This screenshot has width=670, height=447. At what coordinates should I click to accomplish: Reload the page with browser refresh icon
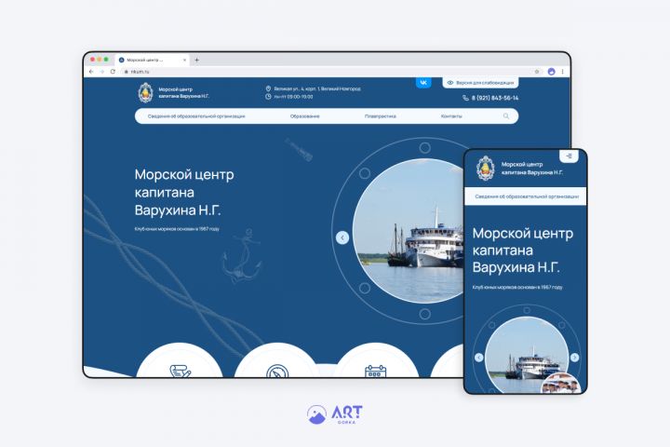pyautogui.click(x=113, y=72)
